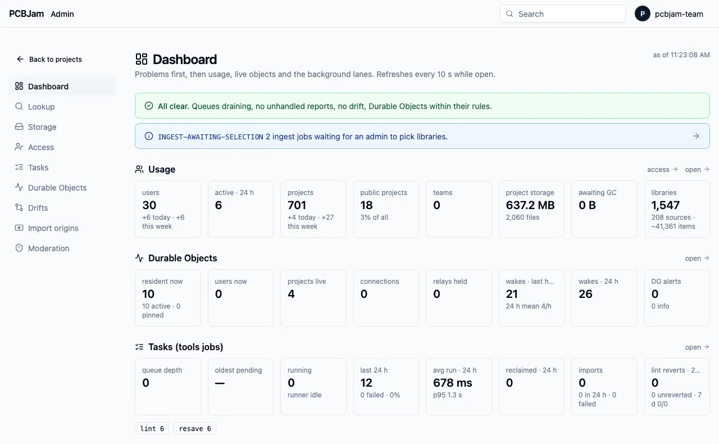This screenshot has height=444, width=719.
Task: Click the libraries 1,547 card
Action: click(677, 209)
